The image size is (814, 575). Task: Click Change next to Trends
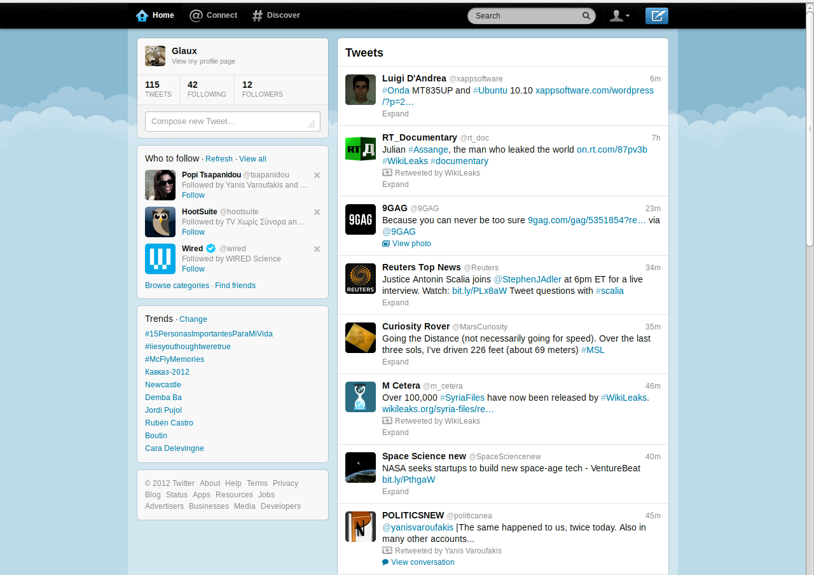(193, 319)
